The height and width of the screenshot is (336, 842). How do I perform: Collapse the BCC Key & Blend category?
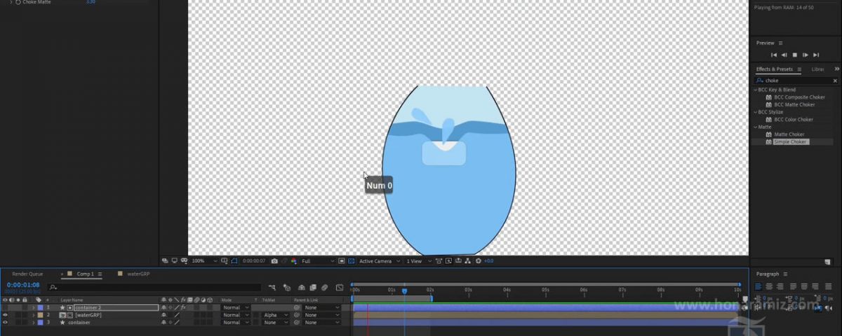point(755,90)
